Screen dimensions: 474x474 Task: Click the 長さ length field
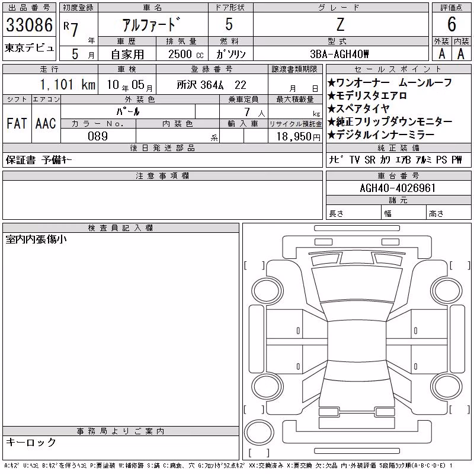click(354, 213)
